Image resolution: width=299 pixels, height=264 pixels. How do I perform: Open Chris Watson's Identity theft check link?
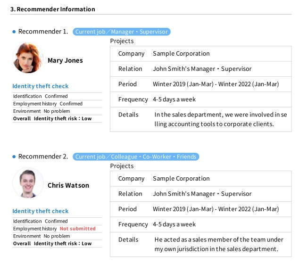point(40,211)
